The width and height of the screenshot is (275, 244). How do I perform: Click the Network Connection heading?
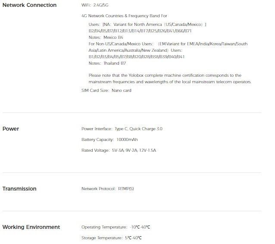point(29,5)
